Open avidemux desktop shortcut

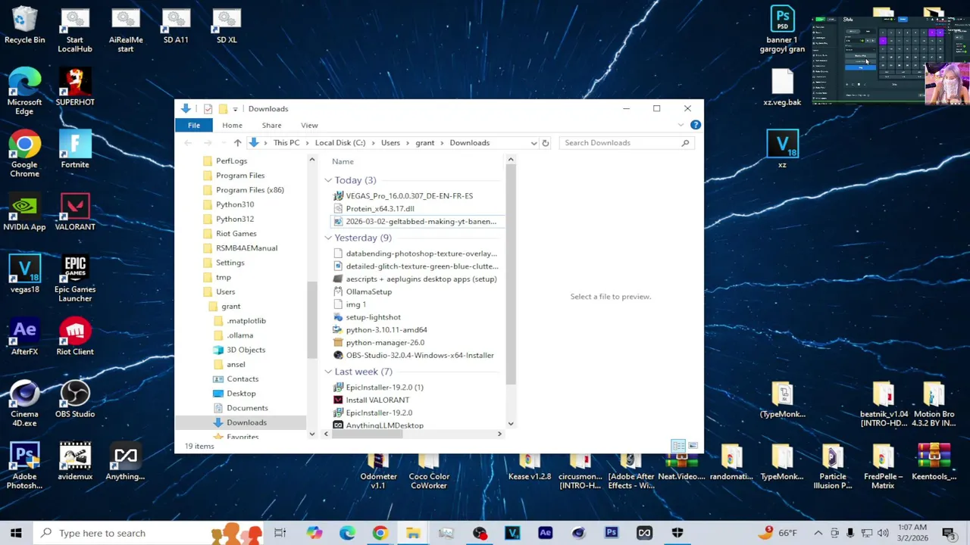(75, 461)
